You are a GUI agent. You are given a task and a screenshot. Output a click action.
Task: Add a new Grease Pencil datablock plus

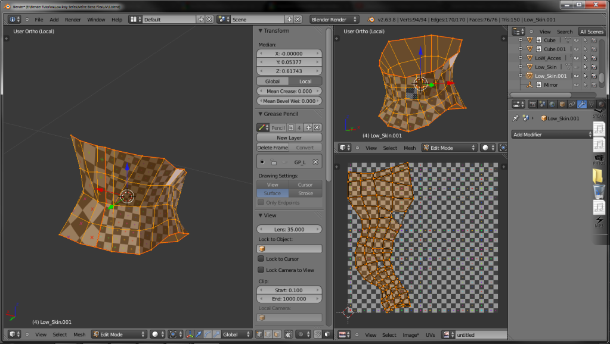tap(308, 127)
